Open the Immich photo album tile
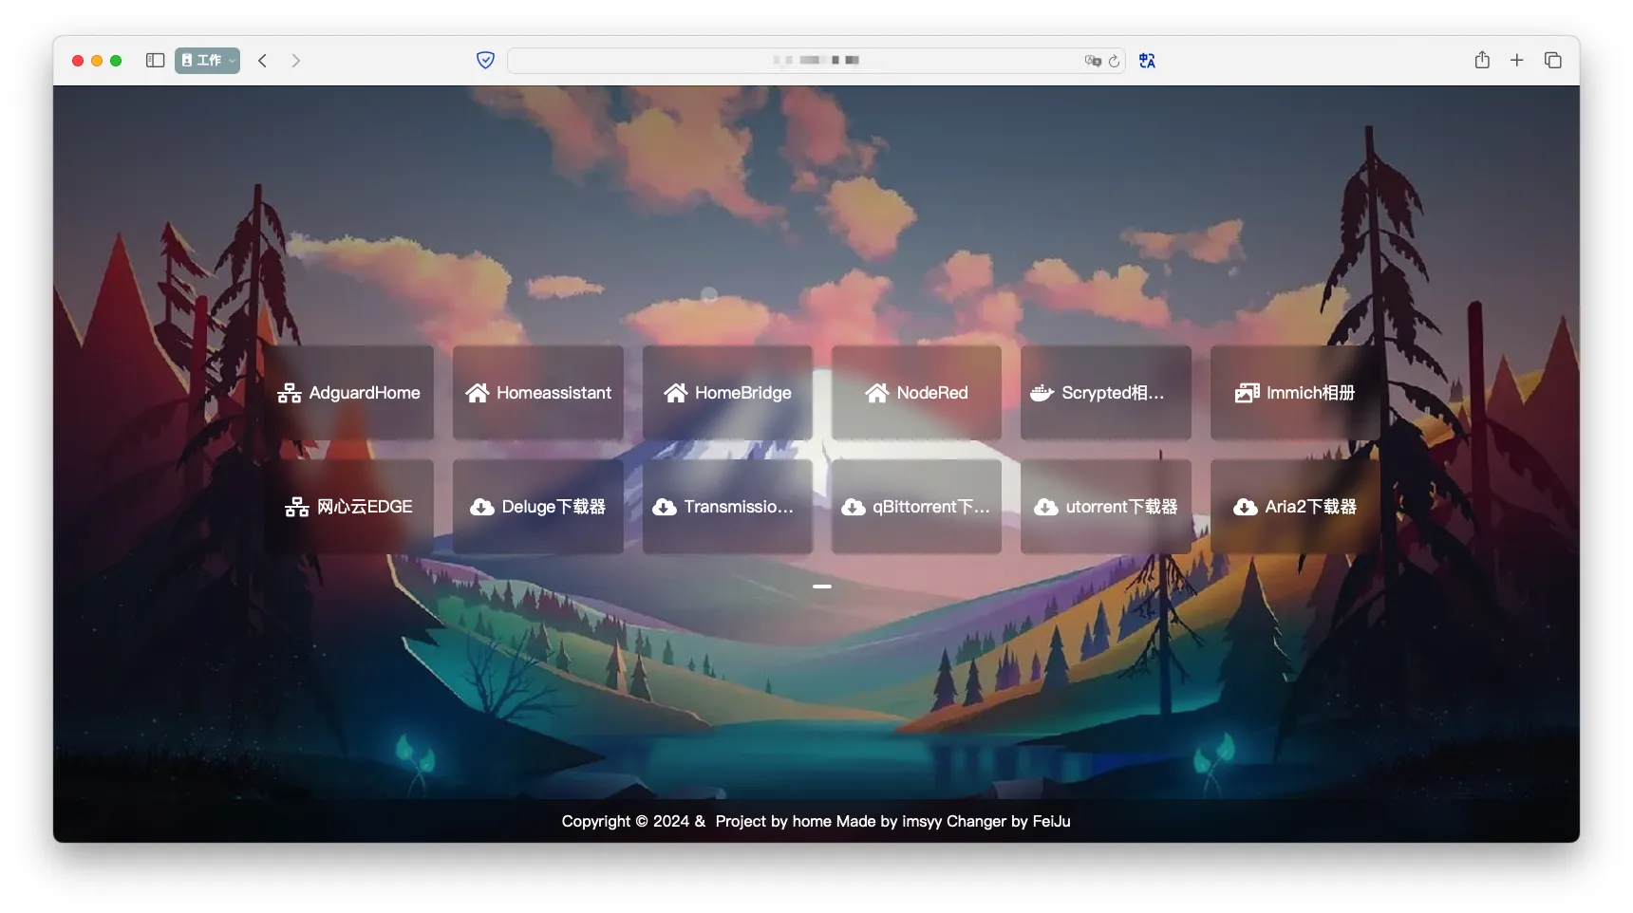 click(1295, 393)
